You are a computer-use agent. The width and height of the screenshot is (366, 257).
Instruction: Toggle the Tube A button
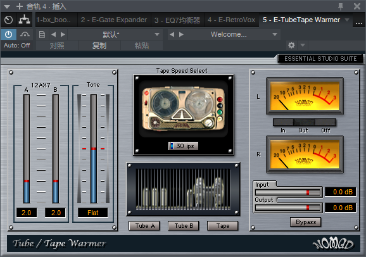[144, 226]
